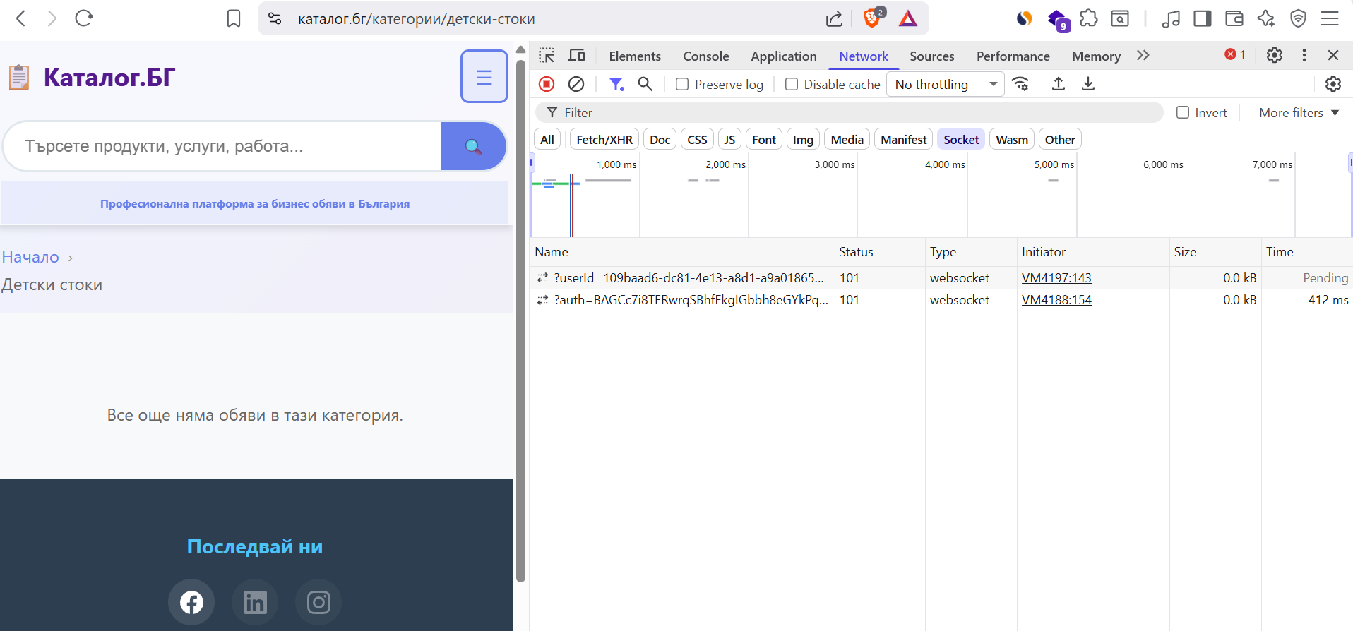Toggle the CSS request filter
The height and width of the screenshot is (631, 1353).
click(698, 140)
